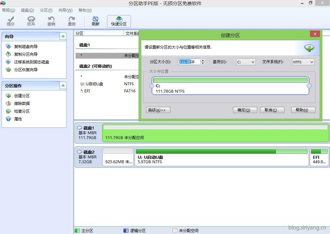Open the 文件系统 NTFS dropdown
The height and width of the screenshot is (234, 330).
coord(303,62)
